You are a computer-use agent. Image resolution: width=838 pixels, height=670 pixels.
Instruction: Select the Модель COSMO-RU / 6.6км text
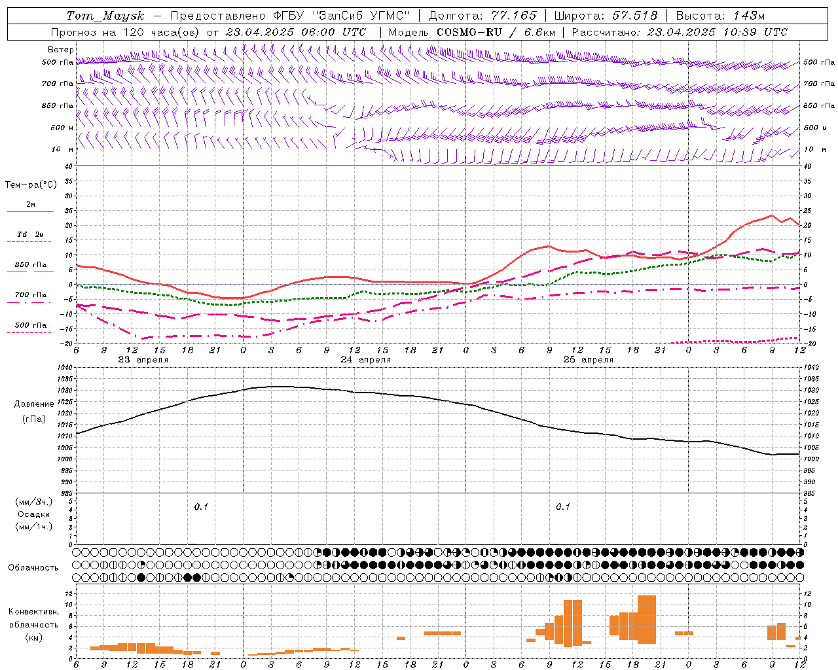[x=472, y=32]
